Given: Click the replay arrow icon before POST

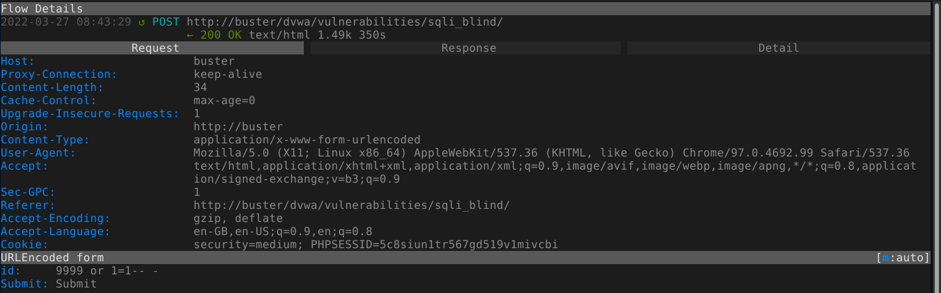Looking at the screenshot, I should [142, 21].
